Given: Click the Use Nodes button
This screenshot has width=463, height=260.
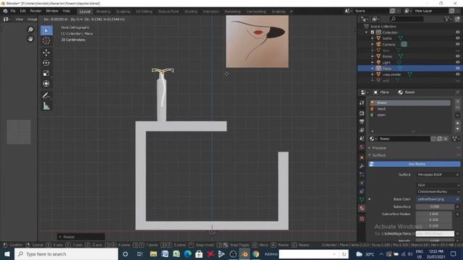Looking at the screenshot, I should point(414,164).
